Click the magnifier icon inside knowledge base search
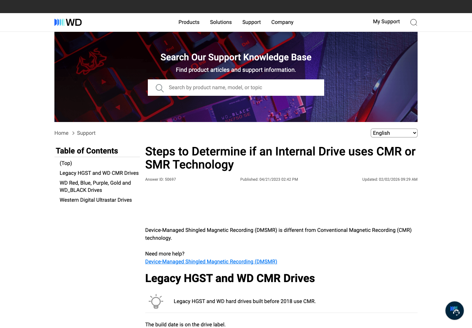This screenshot has height=328, width=472. pos(160,88)
